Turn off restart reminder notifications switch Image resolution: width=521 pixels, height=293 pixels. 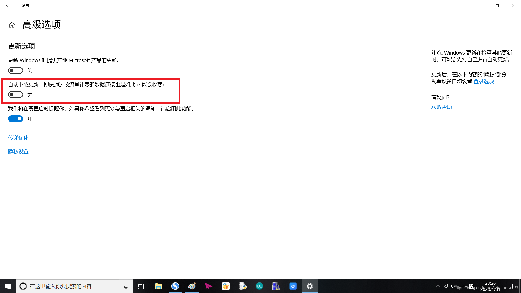click(x=15, y=119)
